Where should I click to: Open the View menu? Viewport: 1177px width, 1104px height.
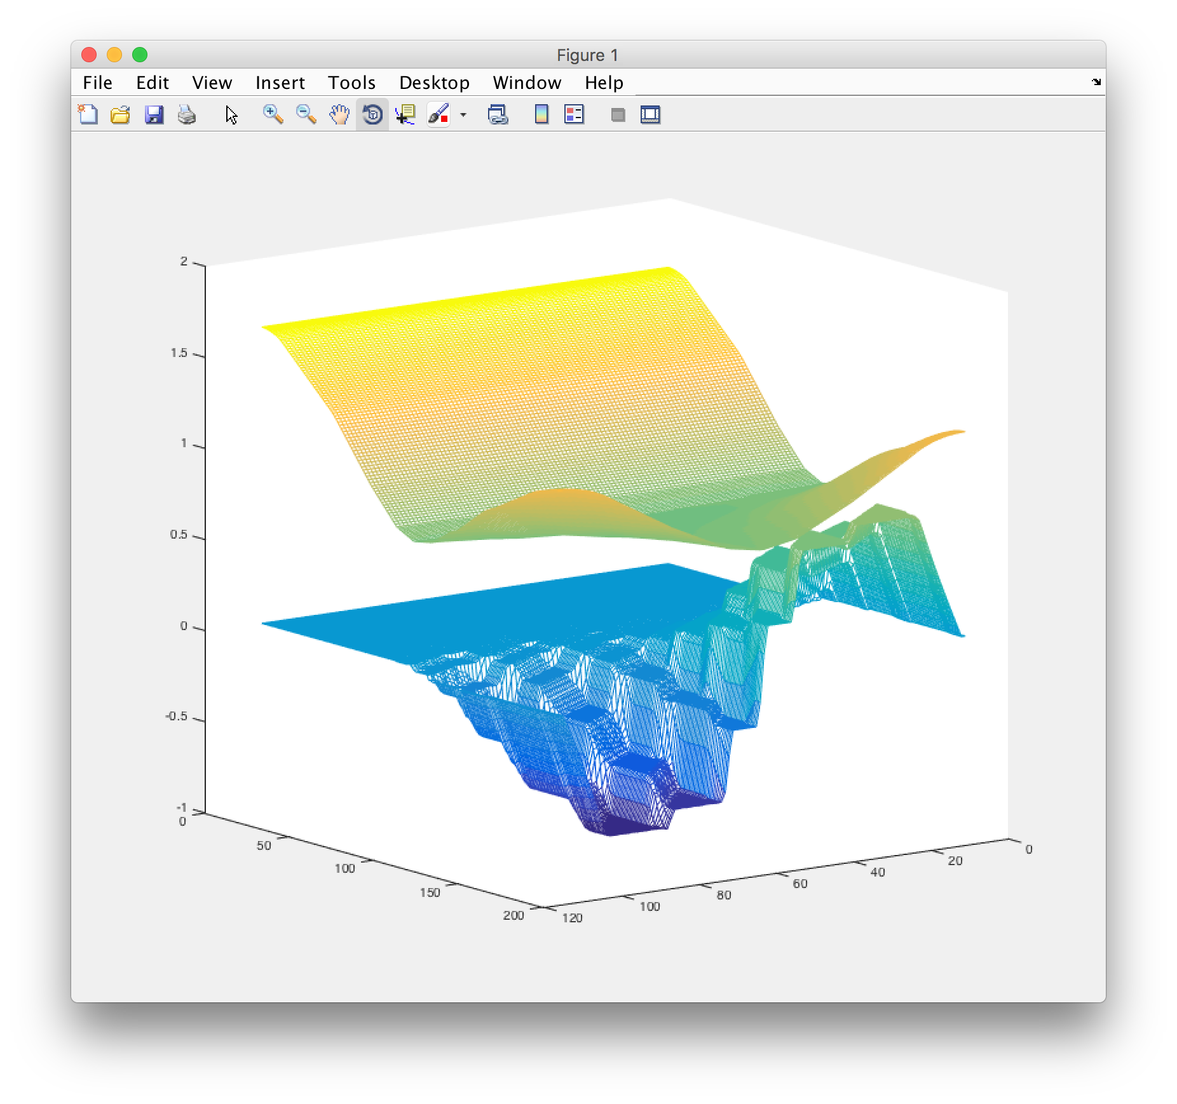pos(212,83)
